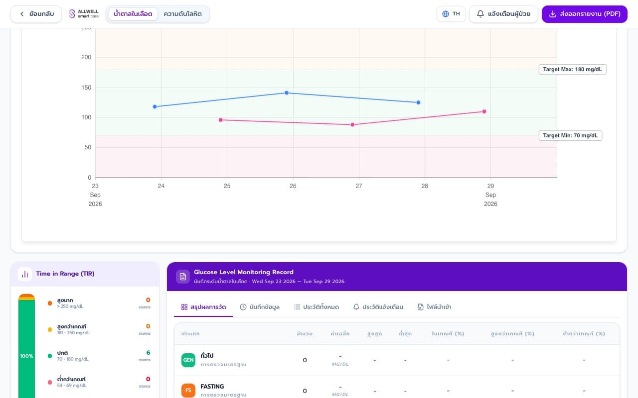638x398 pixels.
Task: Click the pink data point on Sep 27
Action: 352,124
